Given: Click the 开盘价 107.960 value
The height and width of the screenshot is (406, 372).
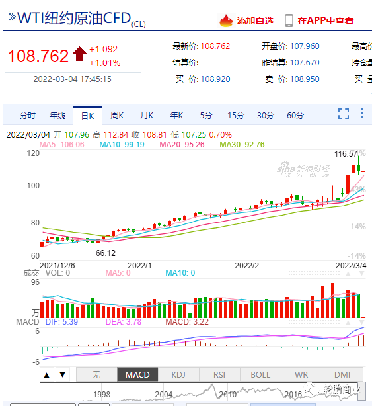Looking at the screenshot, I should pyautogui.click(x=305, y=46).
